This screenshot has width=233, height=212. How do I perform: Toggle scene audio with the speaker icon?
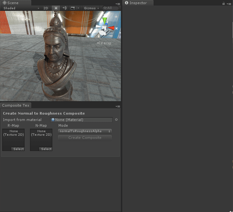(64, 8)
